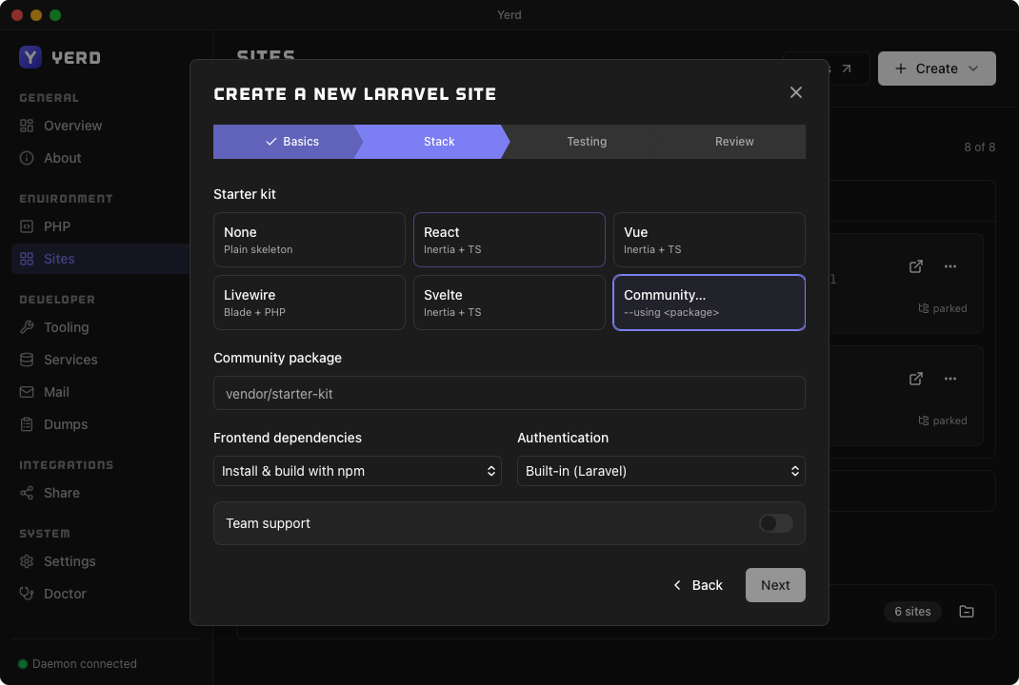This screenshot has height=685, width=1019.
Task: Choose the React starter kit card
Action: point(509,240)
